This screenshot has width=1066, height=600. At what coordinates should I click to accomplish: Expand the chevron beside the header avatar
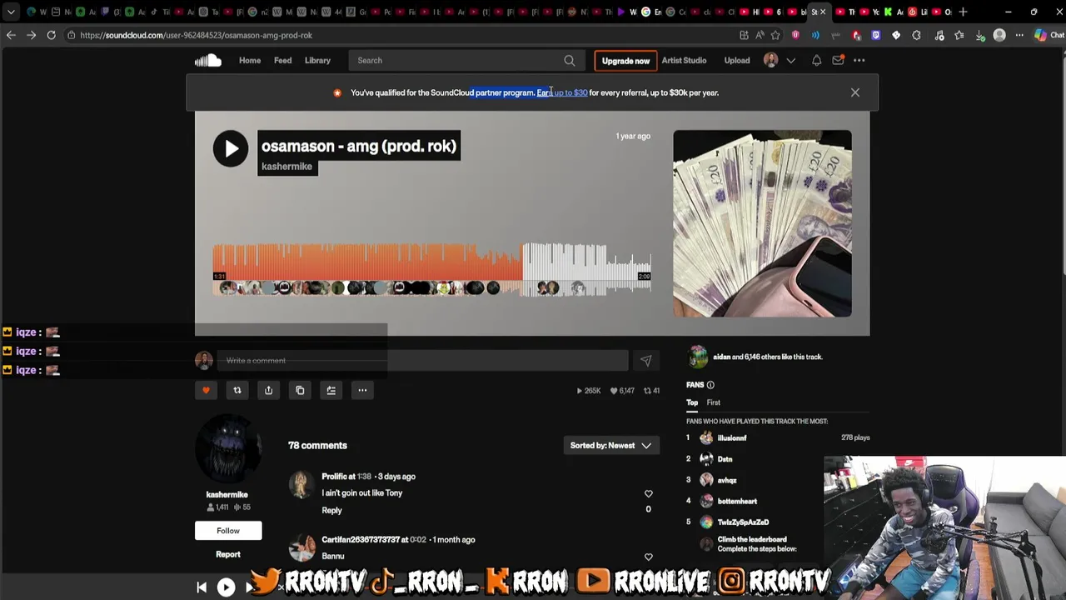790,60
